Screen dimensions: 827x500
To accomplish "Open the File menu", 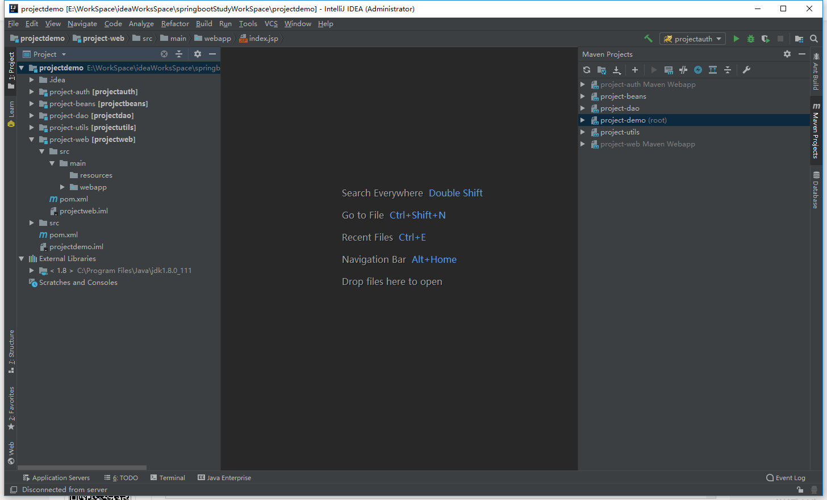I will tap(14, 24).
